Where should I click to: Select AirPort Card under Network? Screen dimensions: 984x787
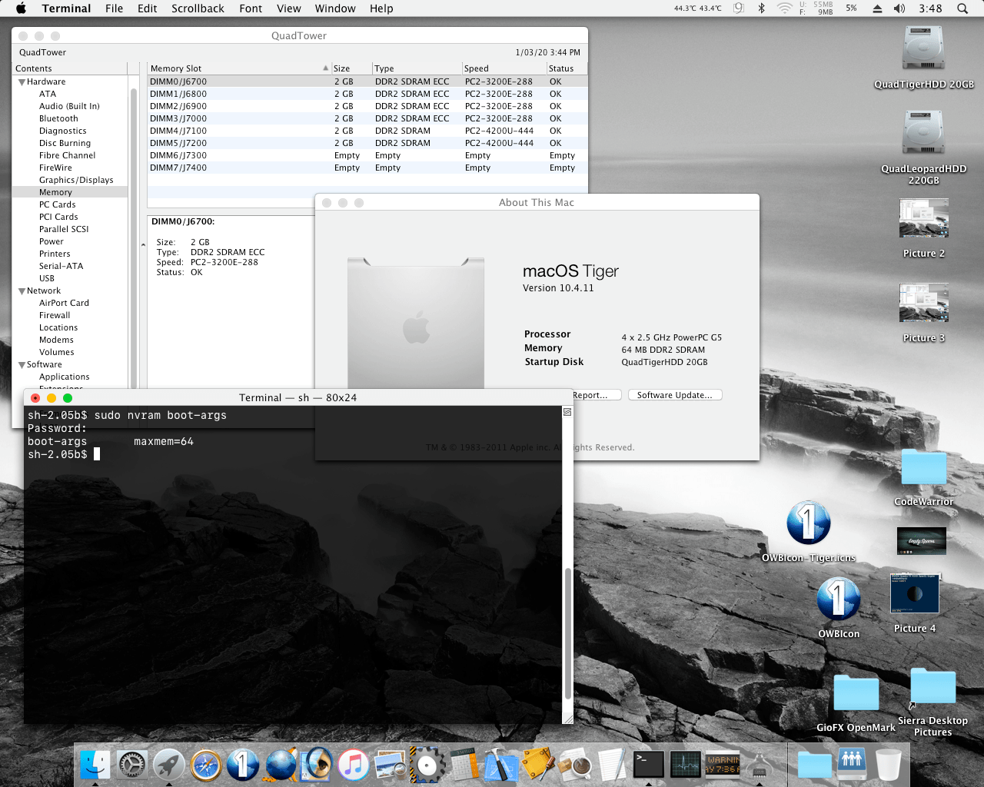[x=64, y=303]
